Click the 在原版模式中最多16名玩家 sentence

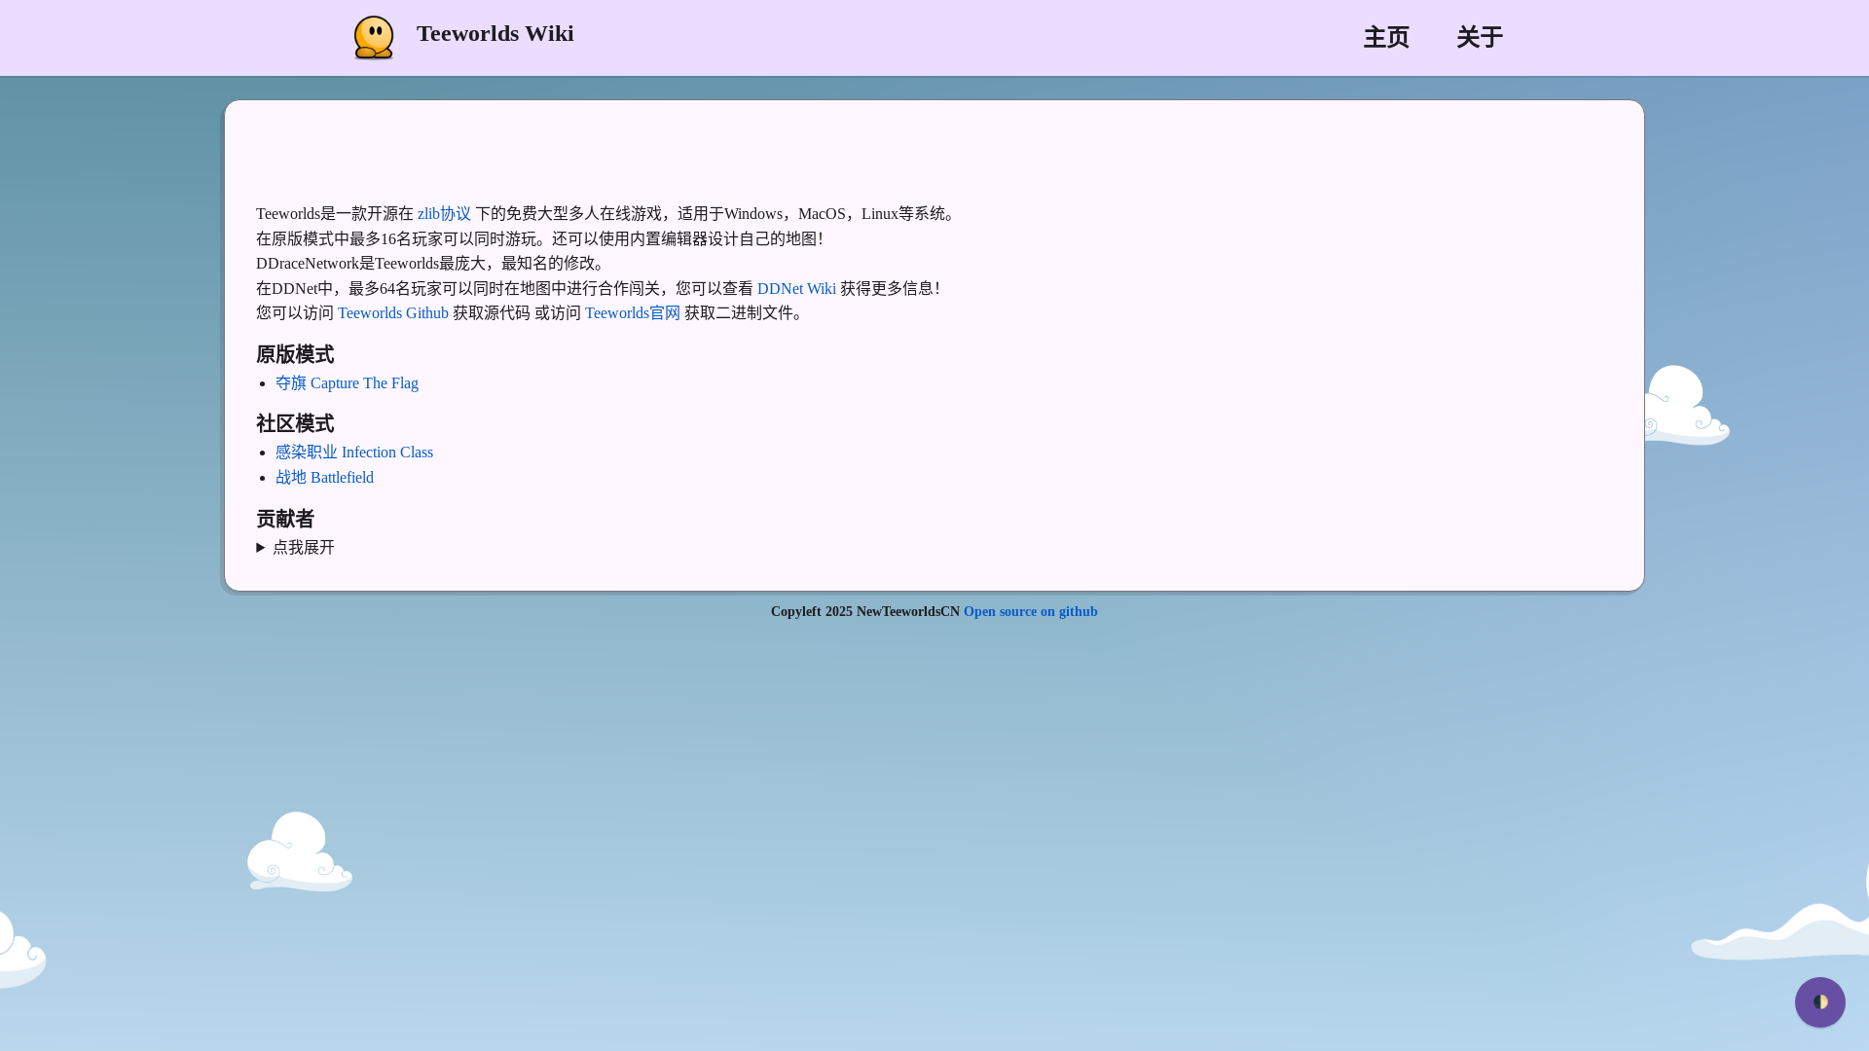click(x=540, y=239)
